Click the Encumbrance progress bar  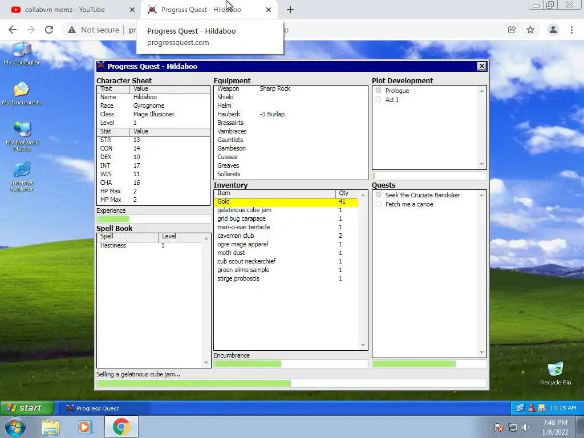(x=291, y=364)
